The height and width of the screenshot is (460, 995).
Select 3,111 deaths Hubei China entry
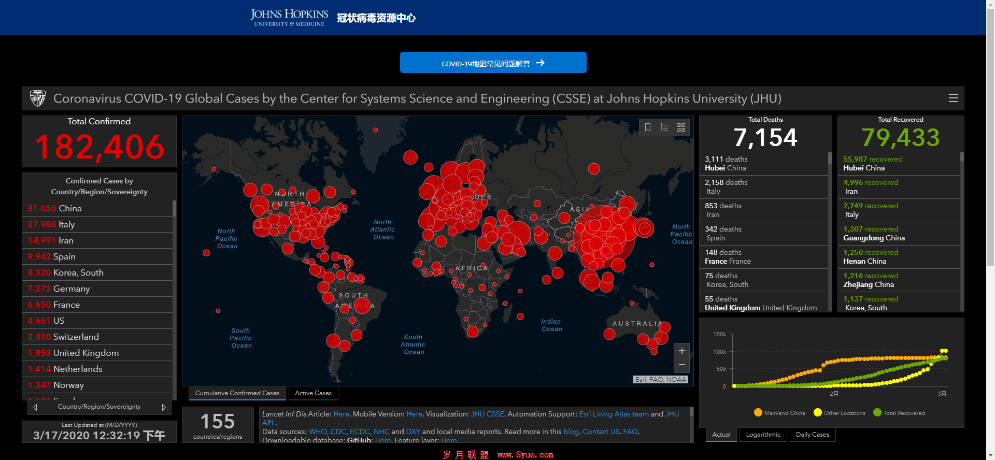(x=763, y=164)
